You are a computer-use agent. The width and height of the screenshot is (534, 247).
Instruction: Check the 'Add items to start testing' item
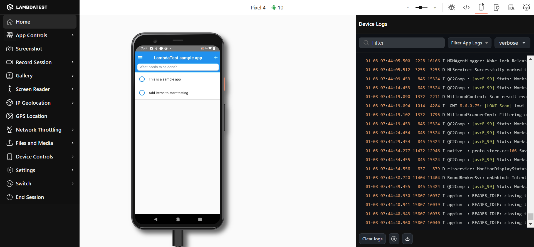142,93
